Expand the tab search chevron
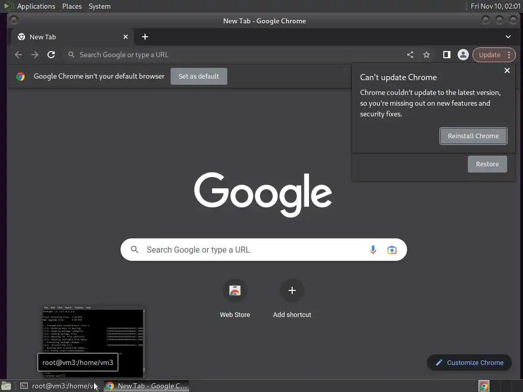 coord(508,37)
